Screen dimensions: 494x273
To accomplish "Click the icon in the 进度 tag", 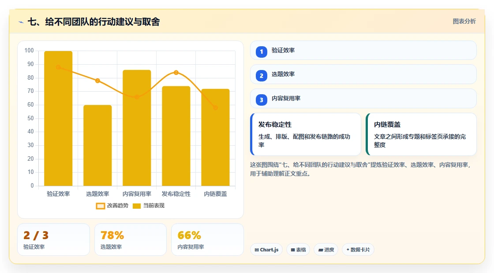I will (x=320, y=250).
